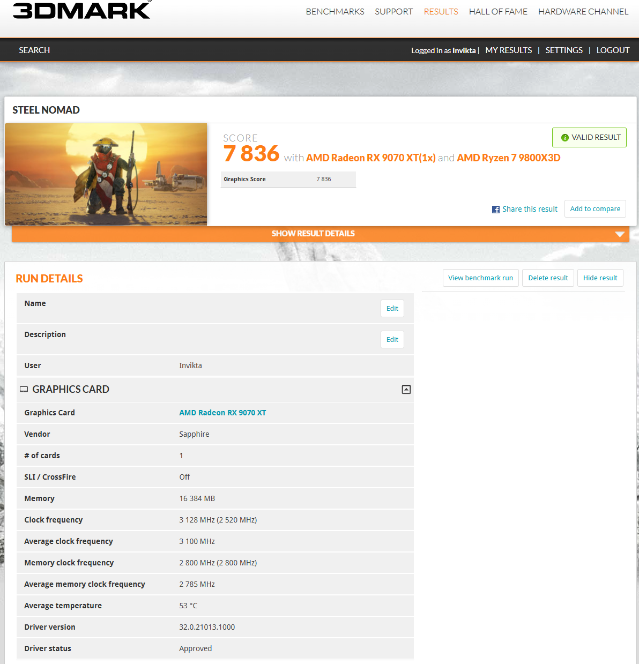639x664 pixels.
Task: Click Show Result Details bar
Action: (320, 234)
